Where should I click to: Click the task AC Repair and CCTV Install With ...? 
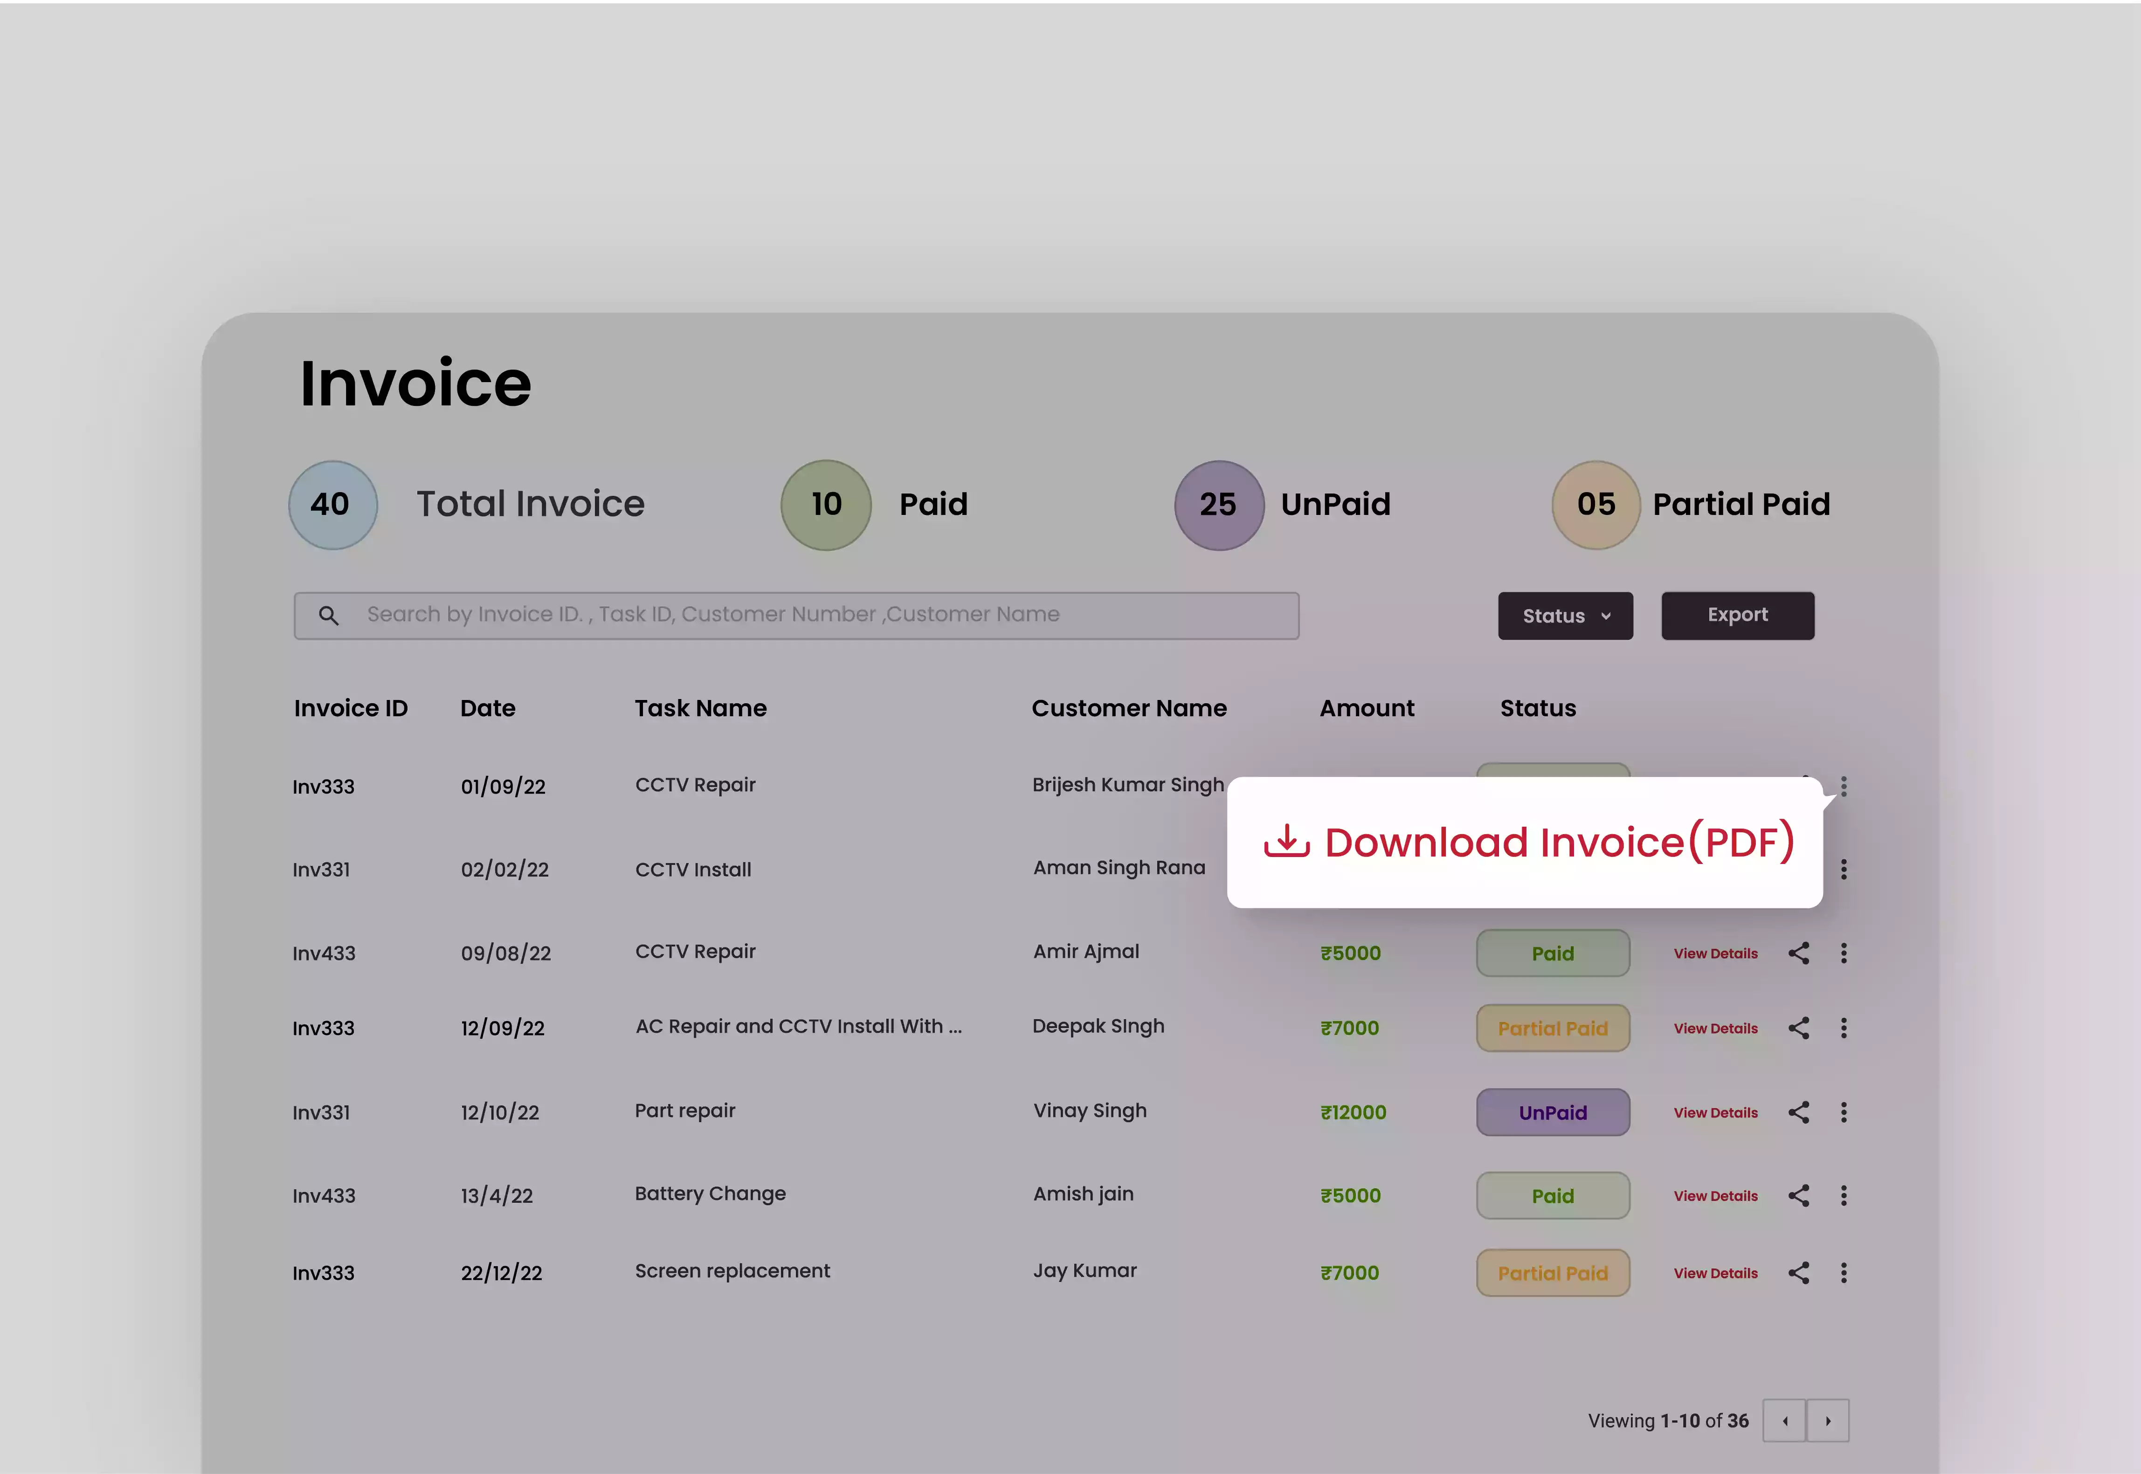click(798, 1026)
